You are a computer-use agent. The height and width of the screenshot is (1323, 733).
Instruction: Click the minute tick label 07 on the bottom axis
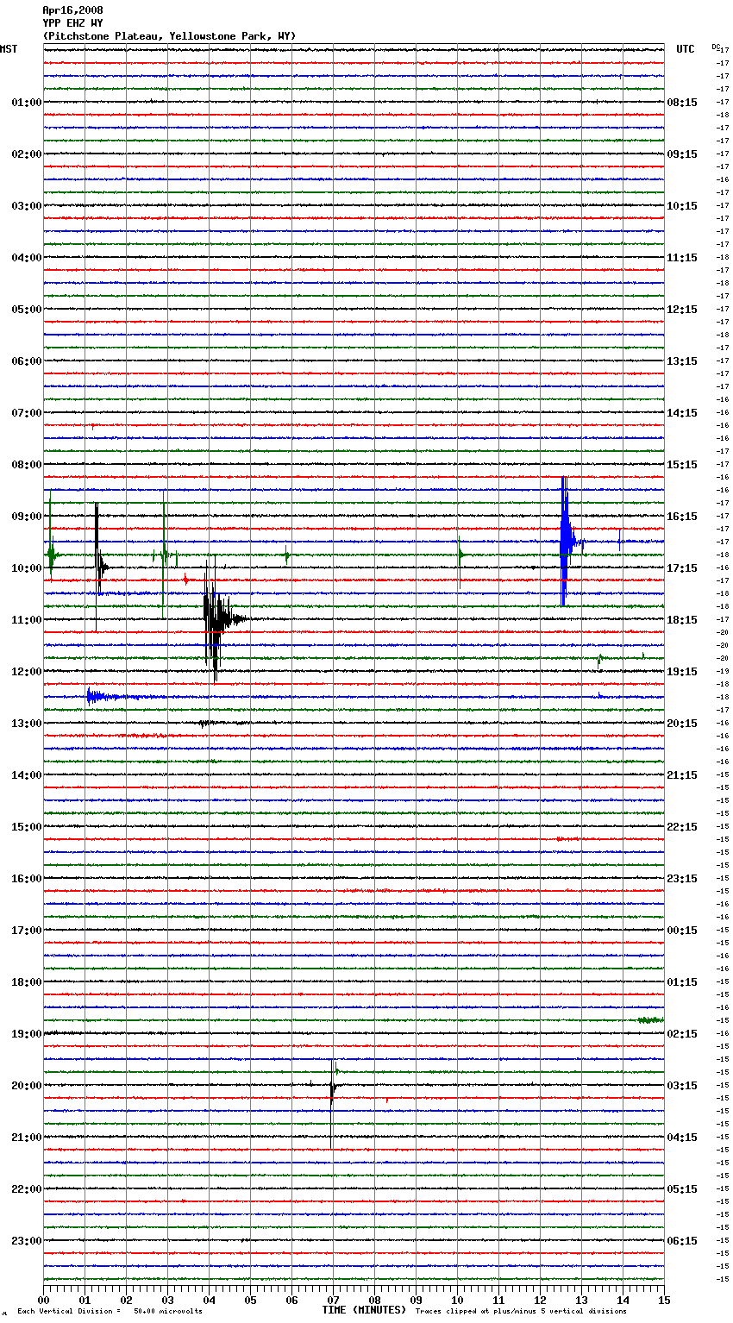tap(333, 1300)
